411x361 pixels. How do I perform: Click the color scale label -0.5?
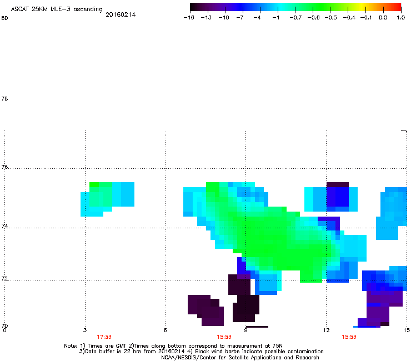click(331, 18)
